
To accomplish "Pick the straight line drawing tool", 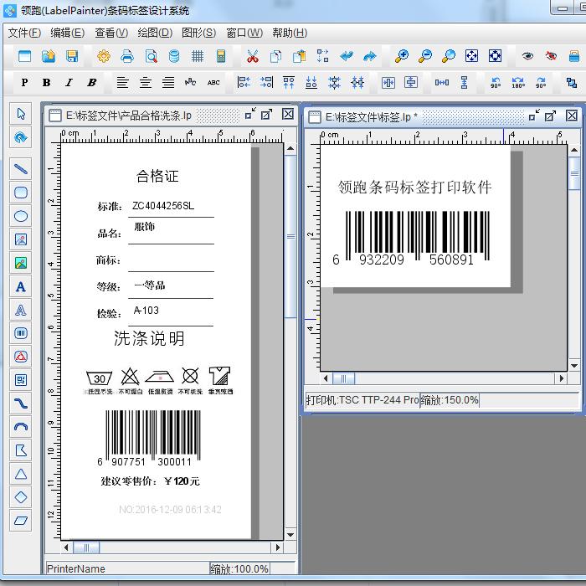I will 21,169.
